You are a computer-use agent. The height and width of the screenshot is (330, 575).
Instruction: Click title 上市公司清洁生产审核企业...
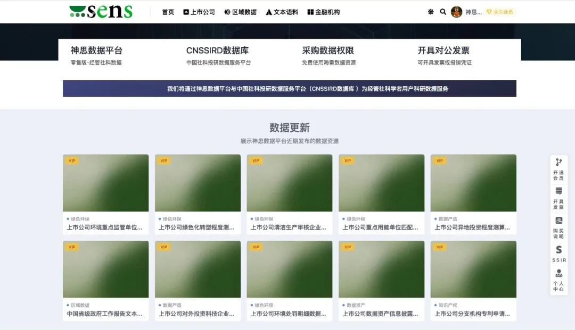click(x=288, y=227)
